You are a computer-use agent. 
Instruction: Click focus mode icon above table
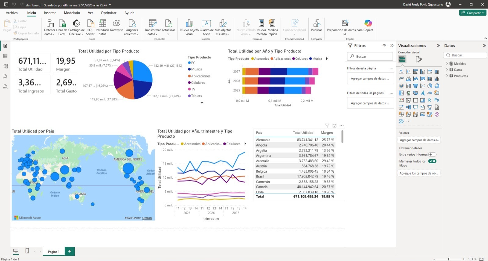334,125
